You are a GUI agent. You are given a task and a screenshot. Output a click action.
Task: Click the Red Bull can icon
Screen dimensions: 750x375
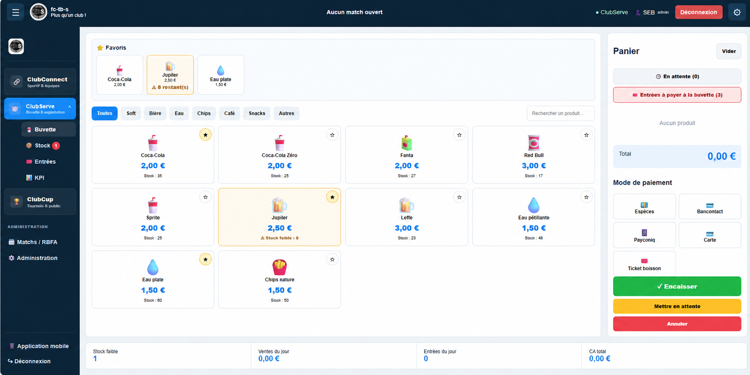coord(534,143)
